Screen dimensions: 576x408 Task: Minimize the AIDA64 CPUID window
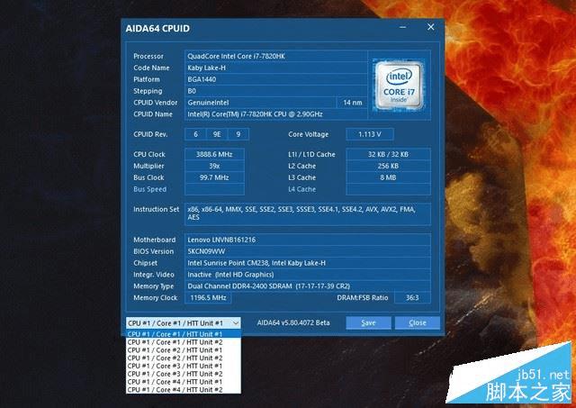pos(403,27)
